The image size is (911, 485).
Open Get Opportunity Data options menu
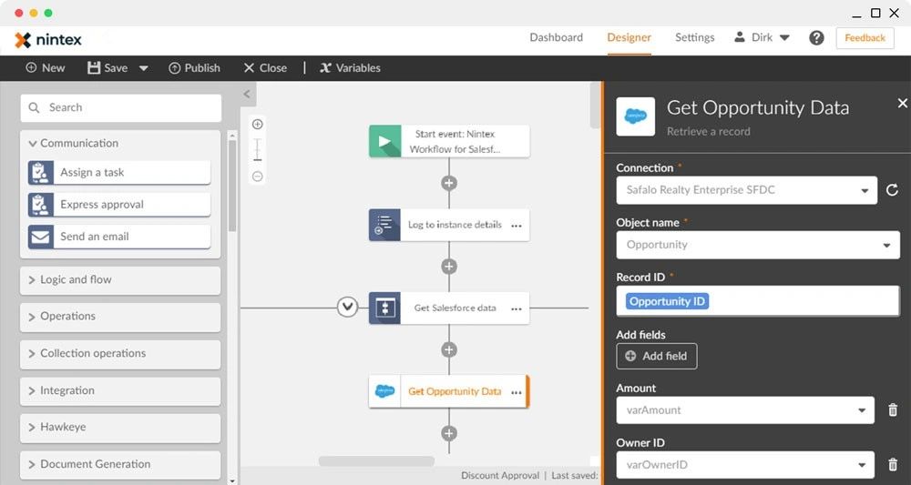pos(517,392)
